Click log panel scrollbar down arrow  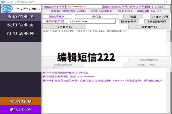pyautogui.click(x=168, y=112)
